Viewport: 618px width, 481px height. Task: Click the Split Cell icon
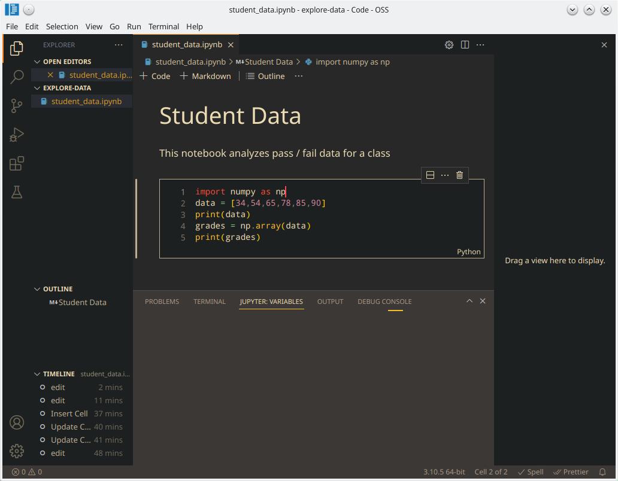(430, 175)
